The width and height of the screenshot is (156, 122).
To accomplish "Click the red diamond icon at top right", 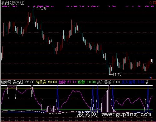I will coord(150,3).
